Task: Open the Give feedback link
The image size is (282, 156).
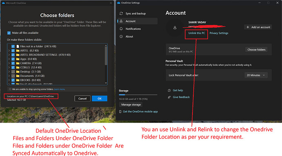Action: [x=181, y=97]
